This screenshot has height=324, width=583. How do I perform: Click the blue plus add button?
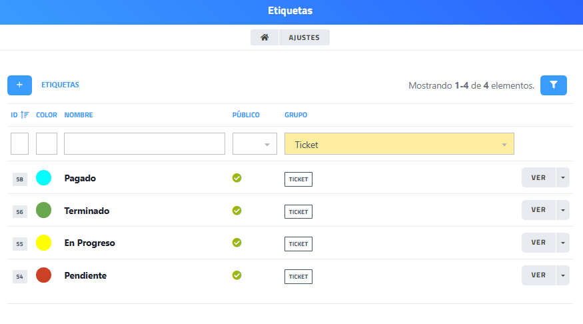pos(19,85)
